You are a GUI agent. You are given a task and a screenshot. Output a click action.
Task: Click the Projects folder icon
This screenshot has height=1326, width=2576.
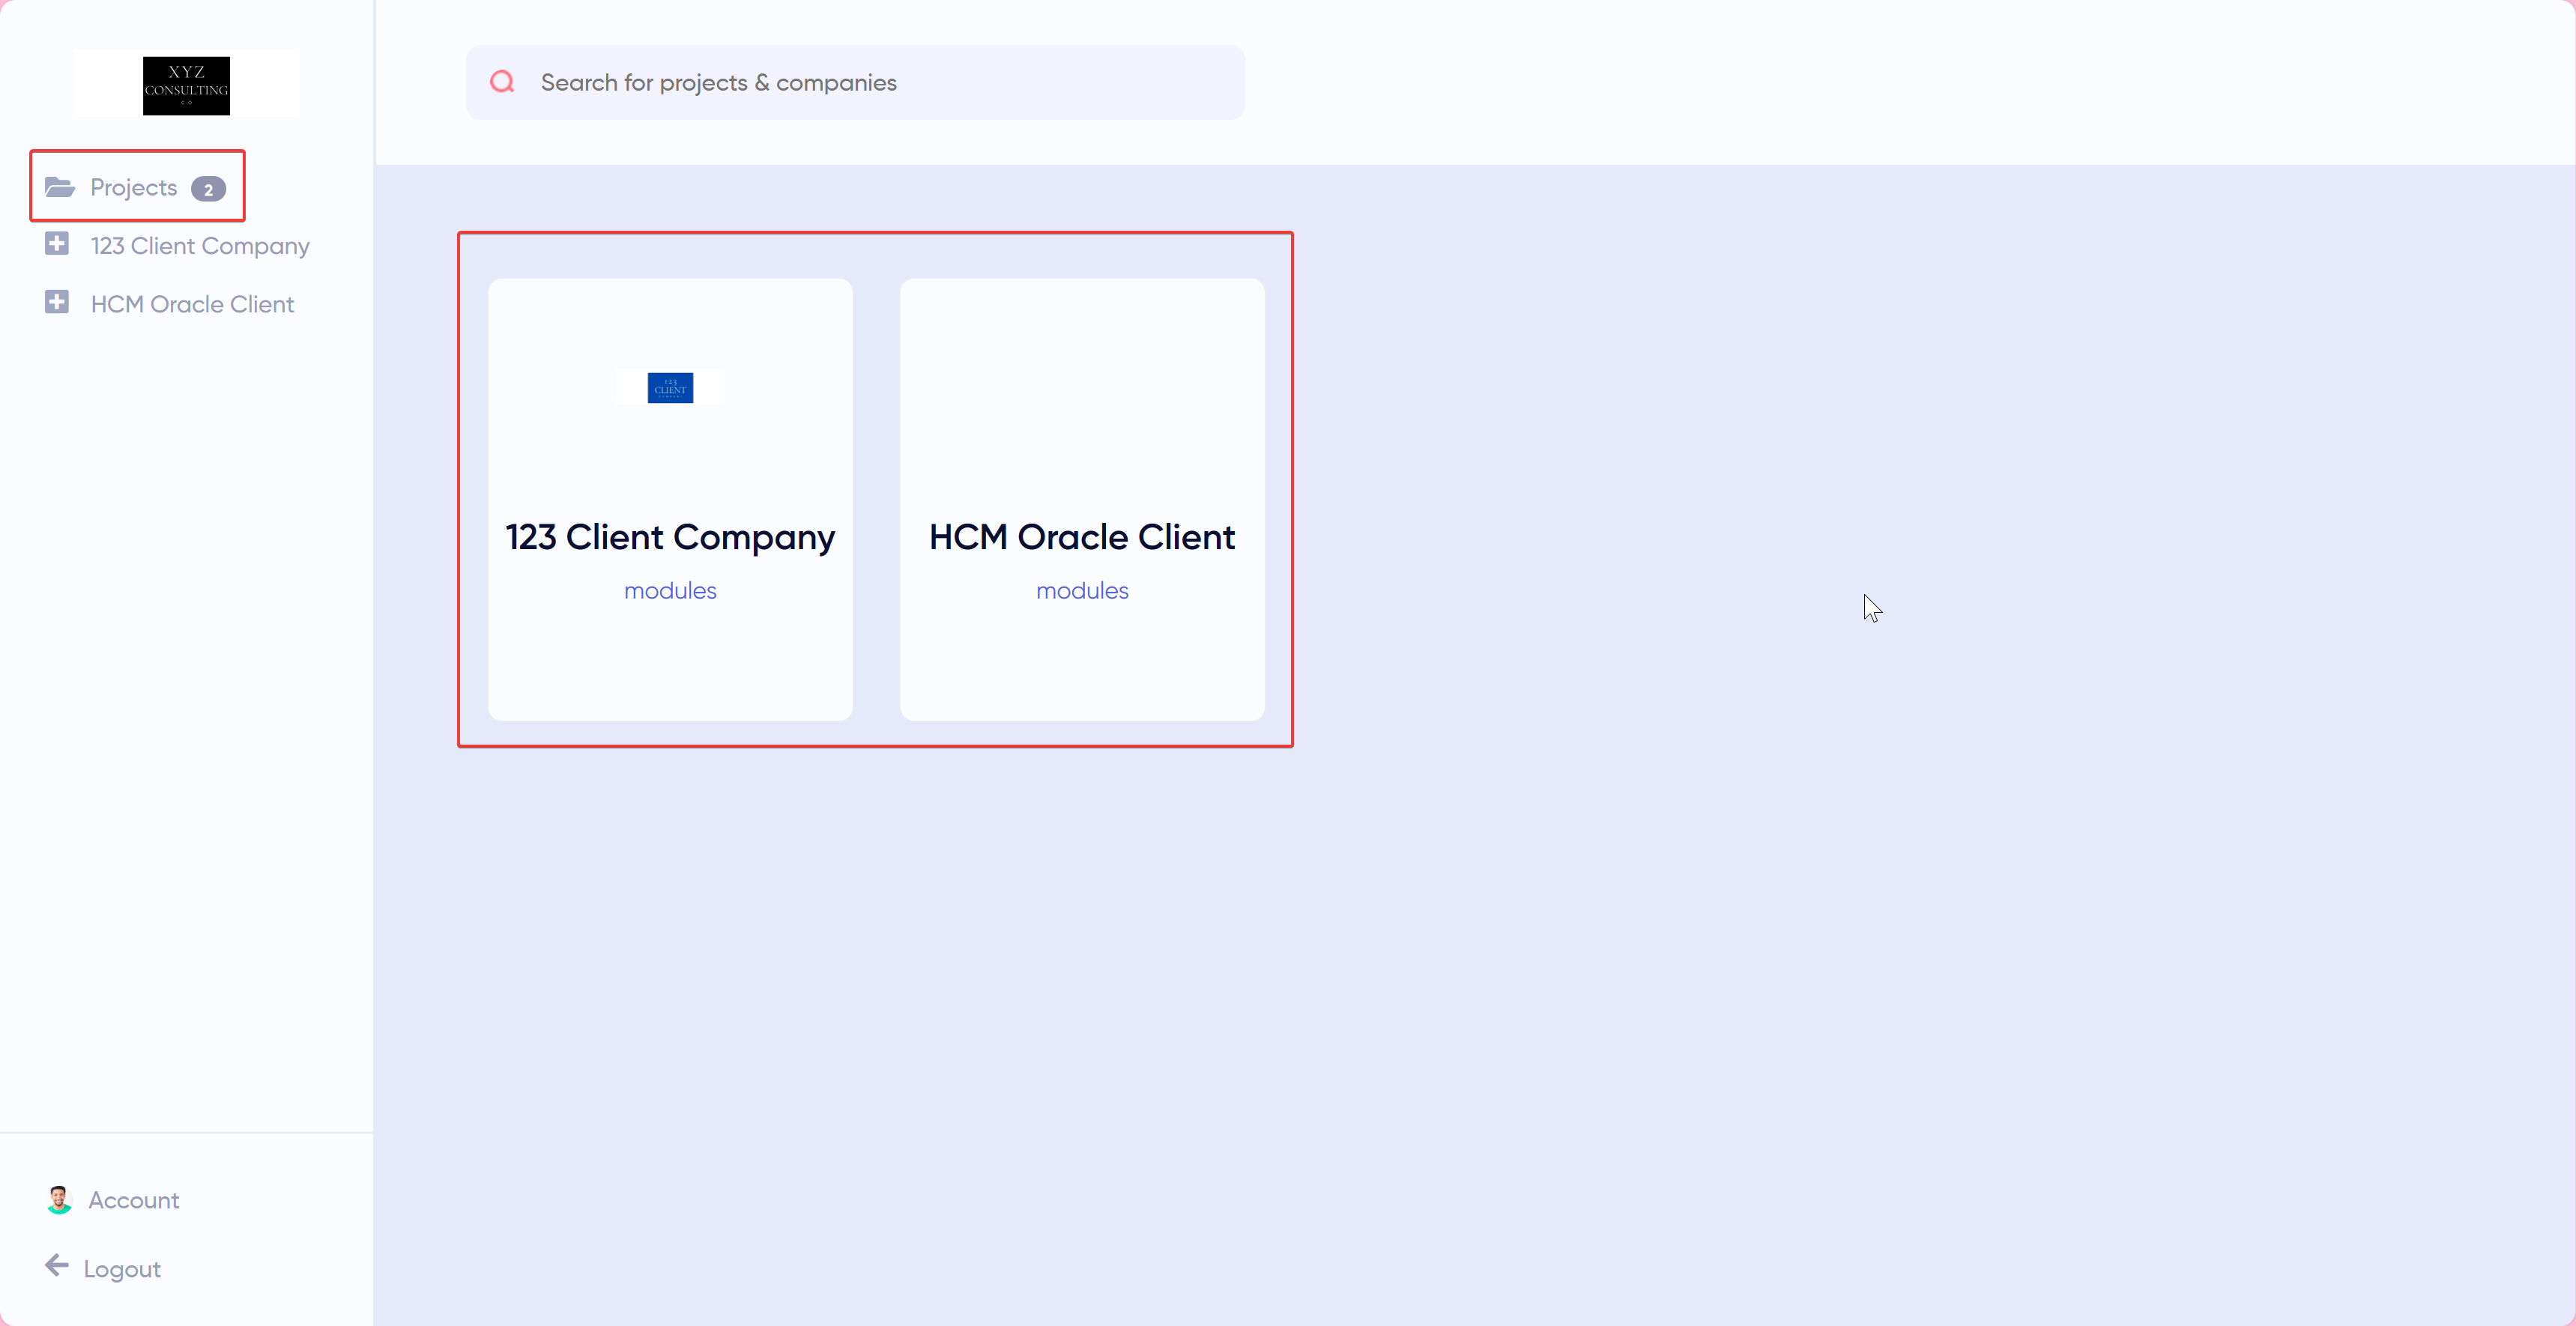click(x=60, y=187)
